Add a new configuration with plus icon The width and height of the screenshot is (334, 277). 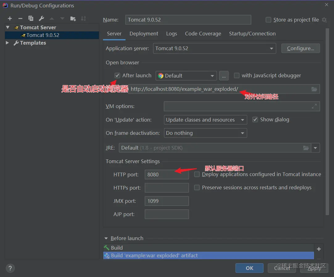coord(10,19)
